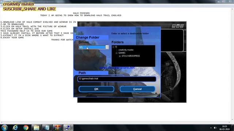Click the Notepad vertical scrollbar down arrow
Screen dimensions: 234x131
[233, 120]
